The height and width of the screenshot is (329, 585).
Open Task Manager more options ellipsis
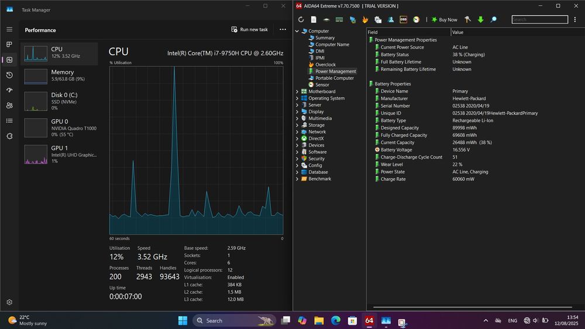283,29
